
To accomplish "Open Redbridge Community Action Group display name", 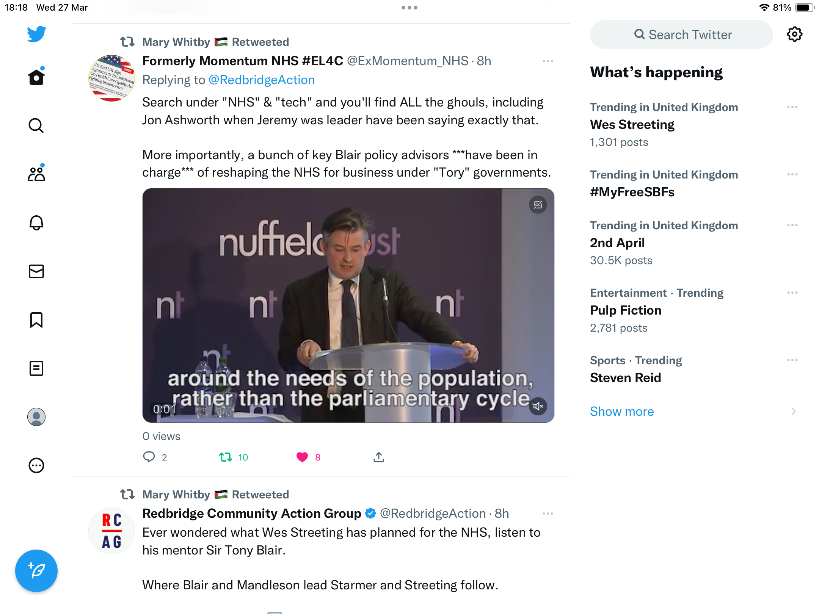I will [252, 514].
